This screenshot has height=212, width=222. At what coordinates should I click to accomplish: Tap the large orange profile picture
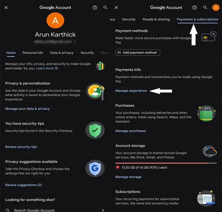pos(55,20)
